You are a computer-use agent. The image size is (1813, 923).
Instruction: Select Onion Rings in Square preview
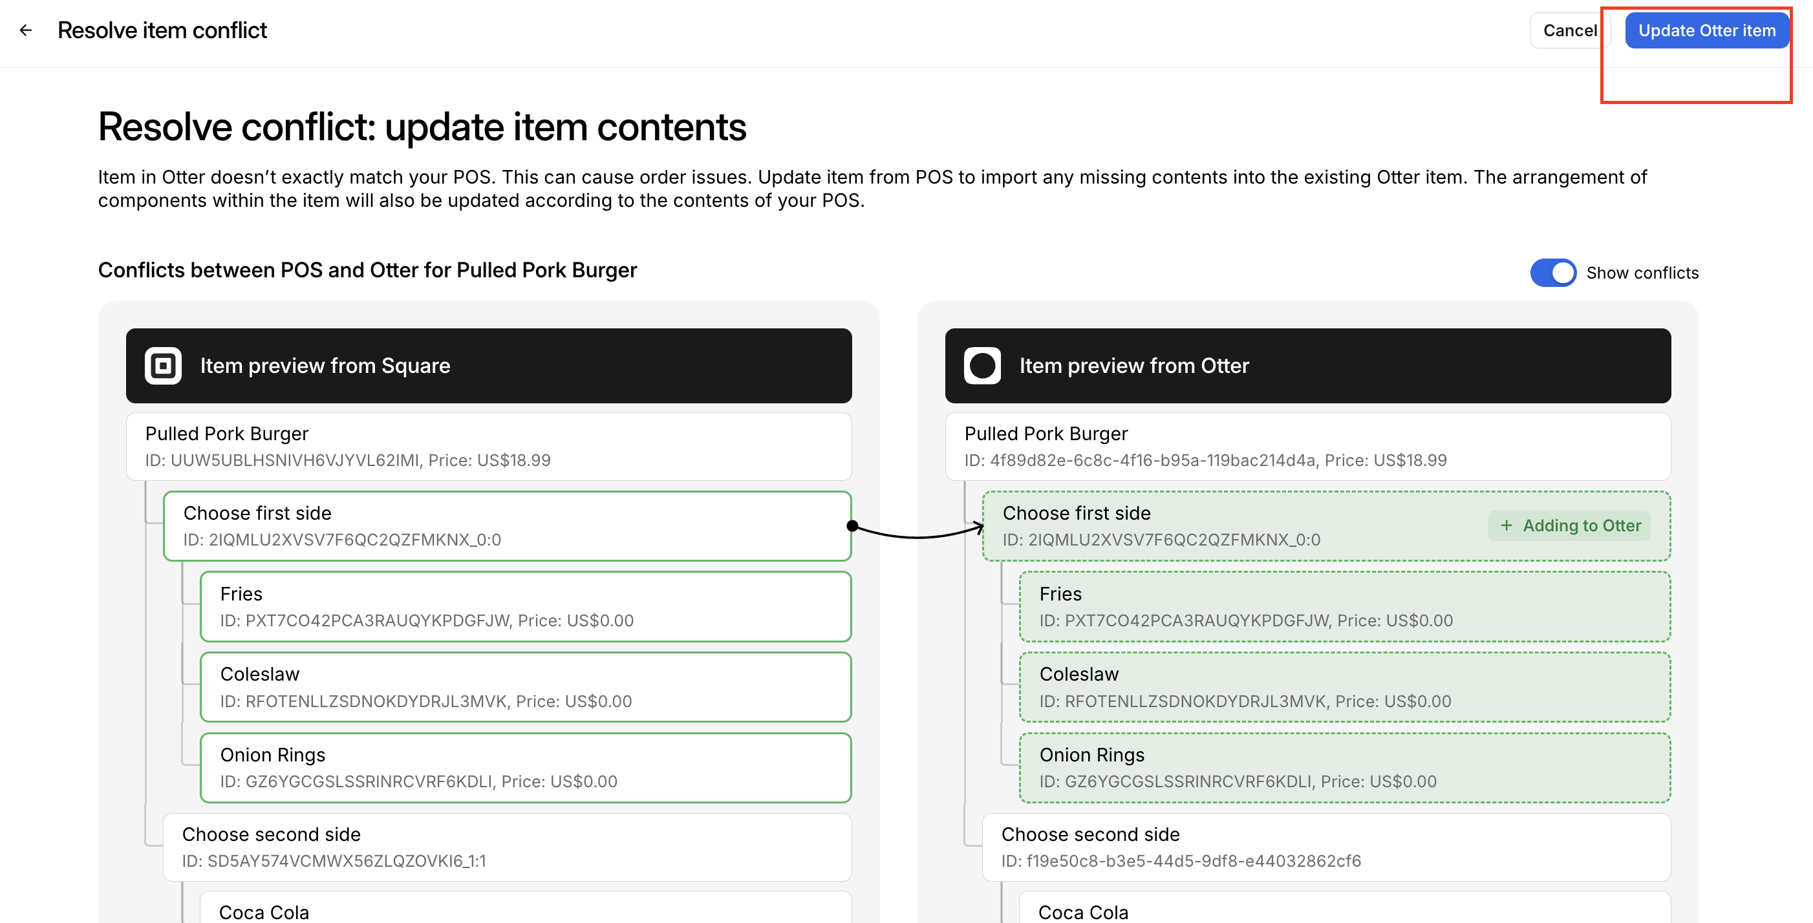point(526,767)
